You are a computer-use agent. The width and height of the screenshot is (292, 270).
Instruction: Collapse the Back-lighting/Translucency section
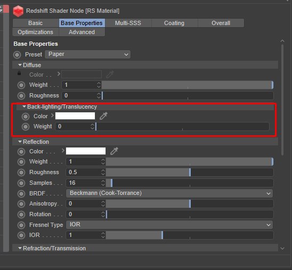tap(24, 107)
